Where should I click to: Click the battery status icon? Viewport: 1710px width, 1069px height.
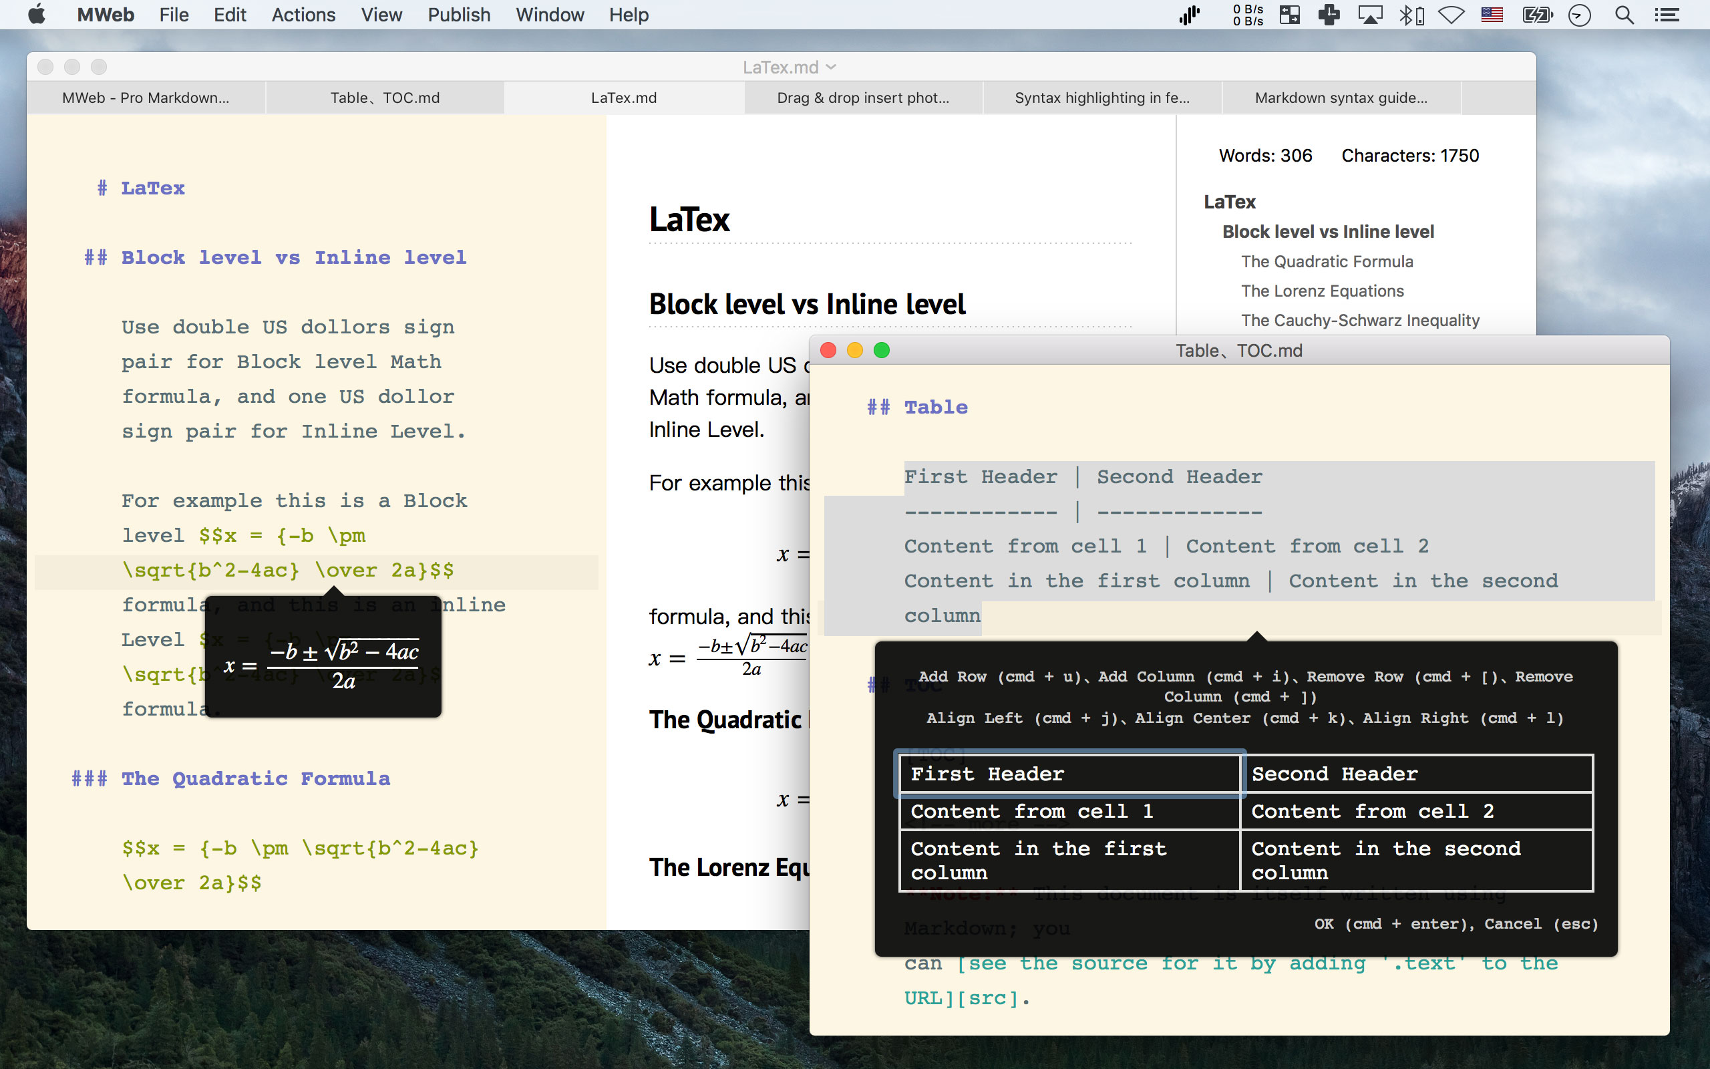tap(1536, 15)
